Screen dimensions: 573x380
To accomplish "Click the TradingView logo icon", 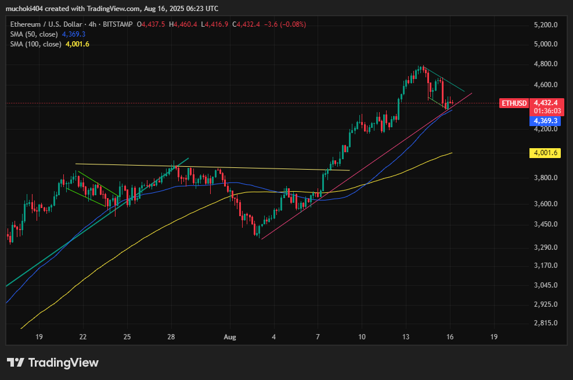I will coord(15,363).
